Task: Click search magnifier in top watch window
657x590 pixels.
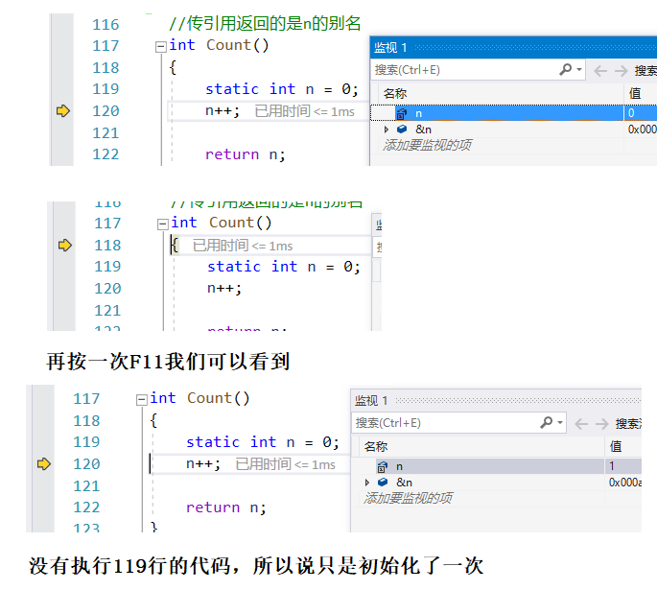Action: 566,69
